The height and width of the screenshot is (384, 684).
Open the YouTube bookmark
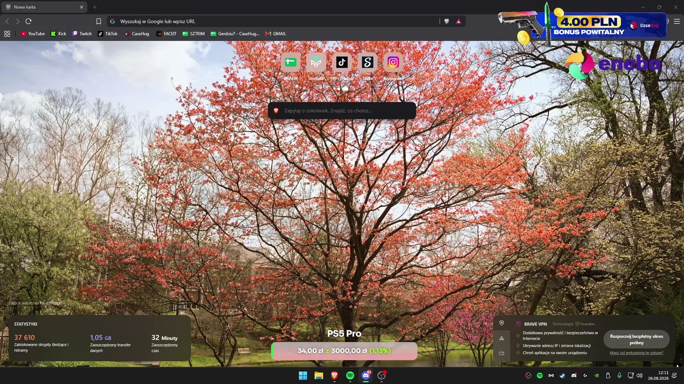(x=33, y=34)
